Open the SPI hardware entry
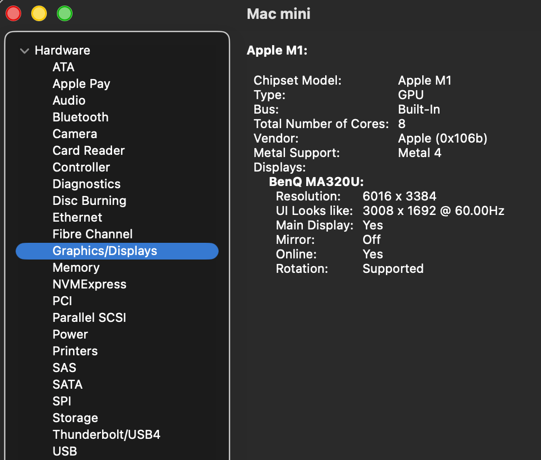Viewport: 541px width, 460px height. pos(62,401)
